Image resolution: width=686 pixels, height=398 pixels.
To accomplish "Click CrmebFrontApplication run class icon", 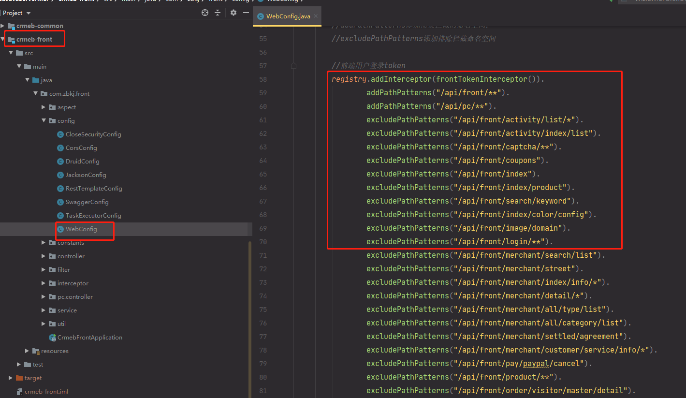I will click(52, 337).
